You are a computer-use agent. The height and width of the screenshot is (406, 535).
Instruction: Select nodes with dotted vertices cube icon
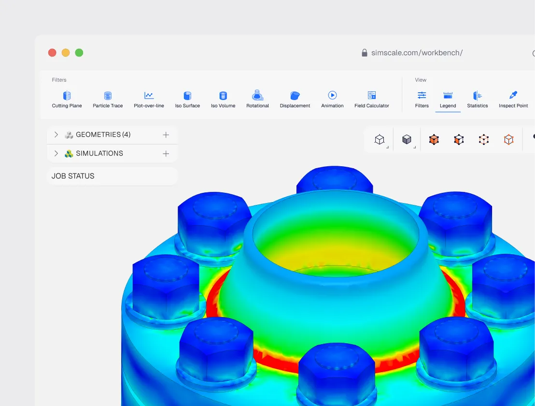click(x=484, y=140)
